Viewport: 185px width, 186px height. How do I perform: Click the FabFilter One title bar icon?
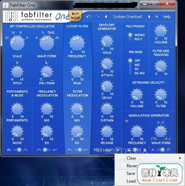point(6,5)
